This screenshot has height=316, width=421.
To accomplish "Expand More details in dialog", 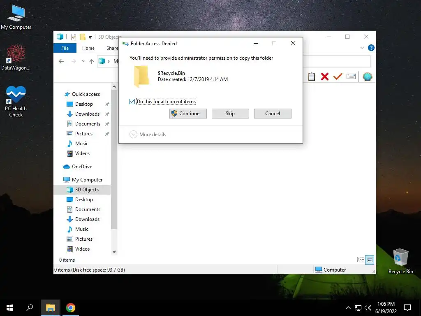I will 148,135.
